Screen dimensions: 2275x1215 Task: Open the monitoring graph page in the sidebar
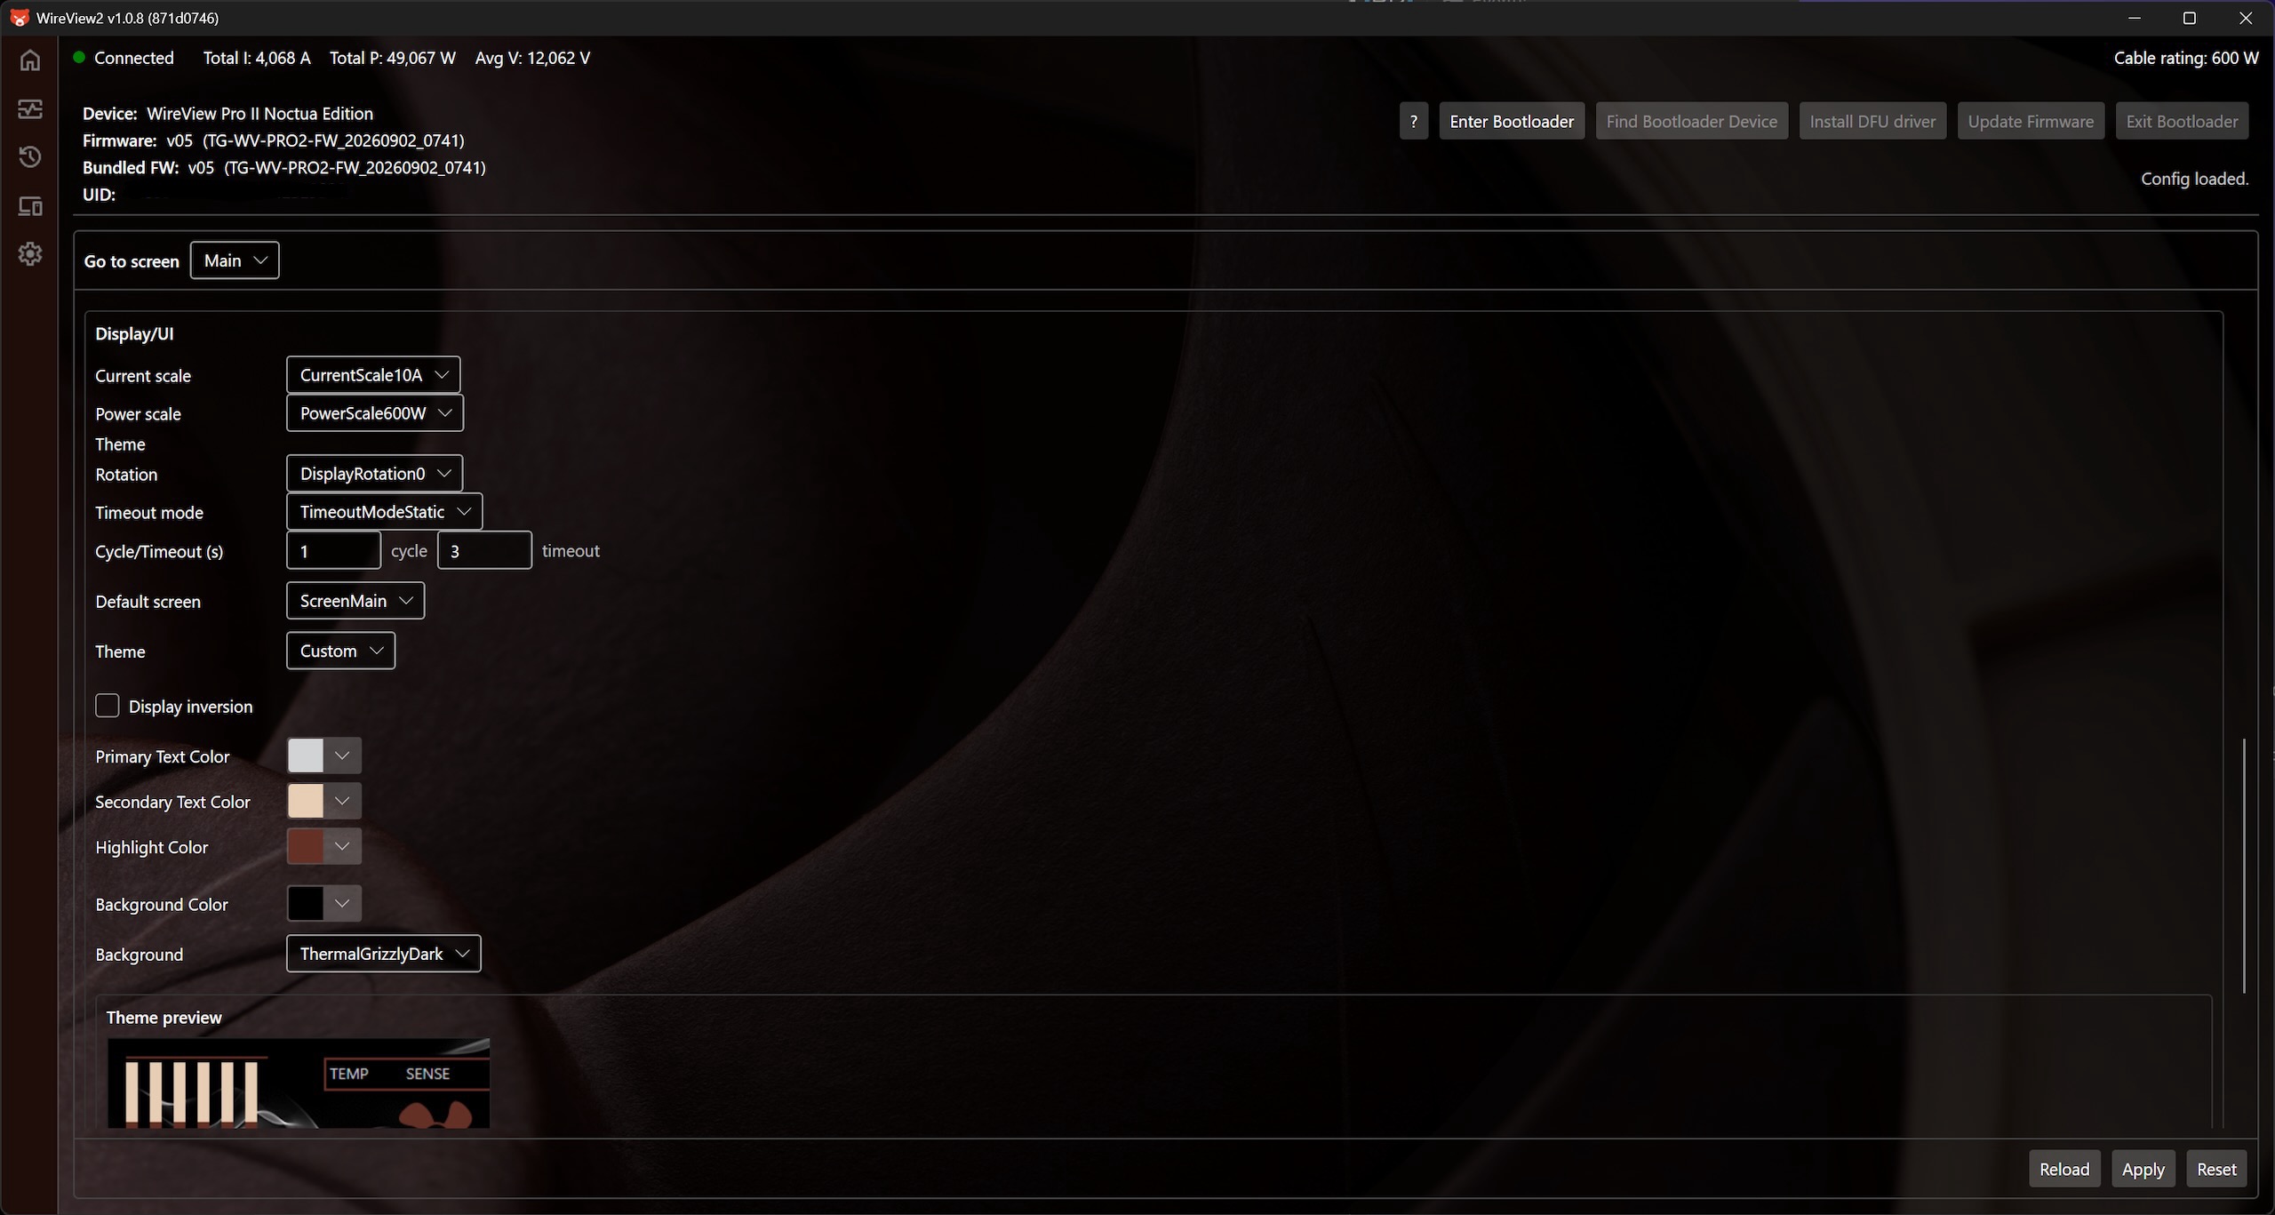(30, 108)
